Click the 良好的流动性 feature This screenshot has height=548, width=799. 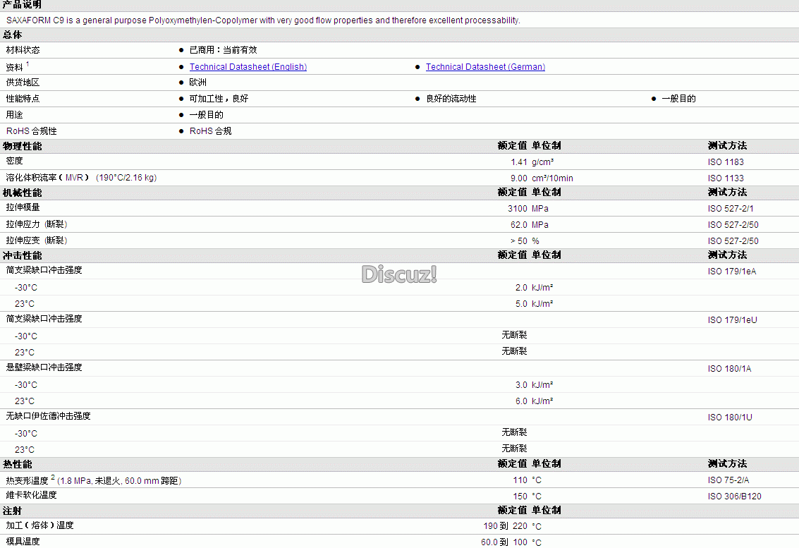[451, 98]
